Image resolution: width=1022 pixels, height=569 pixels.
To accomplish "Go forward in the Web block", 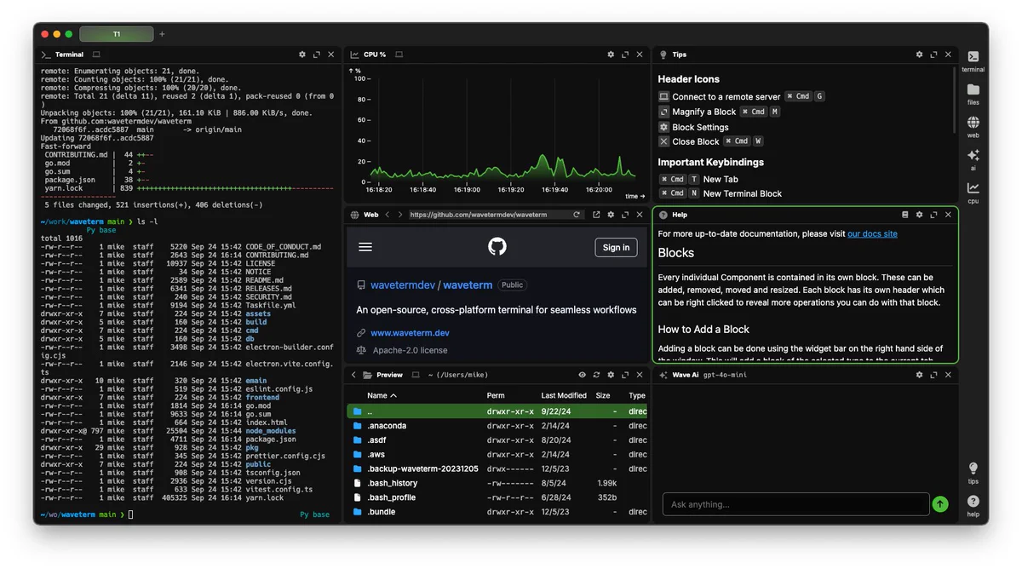I will click(x=400, y=215).
